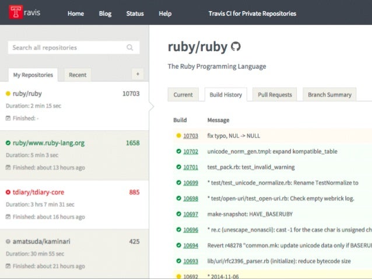Open the Status page
This screenshot has width=372, height=279.
(x=135, y=13)
